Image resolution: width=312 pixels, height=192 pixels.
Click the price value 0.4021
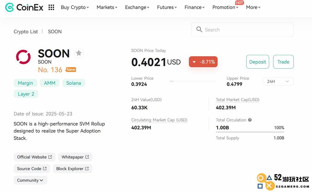[149, 62]
